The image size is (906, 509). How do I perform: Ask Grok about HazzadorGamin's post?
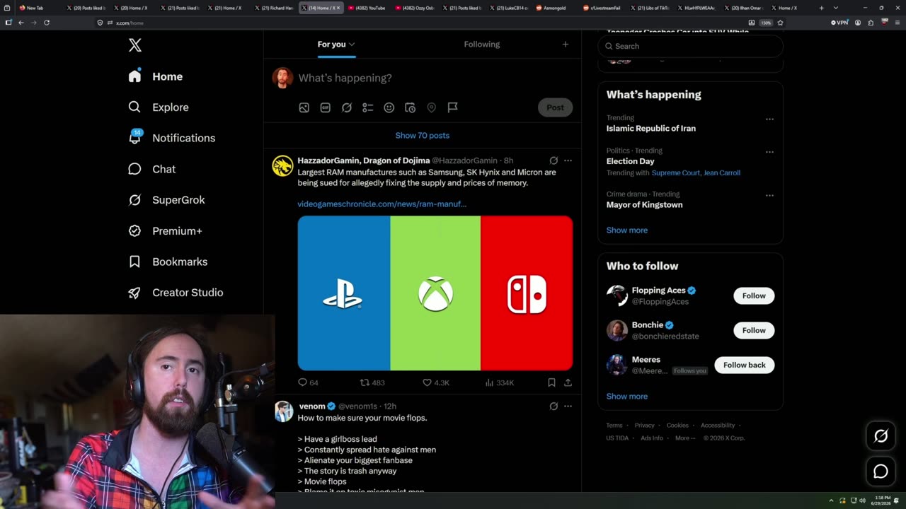tap(554, 160)
